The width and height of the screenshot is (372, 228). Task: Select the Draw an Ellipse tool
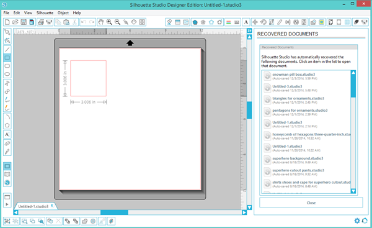tap(7, 74)
